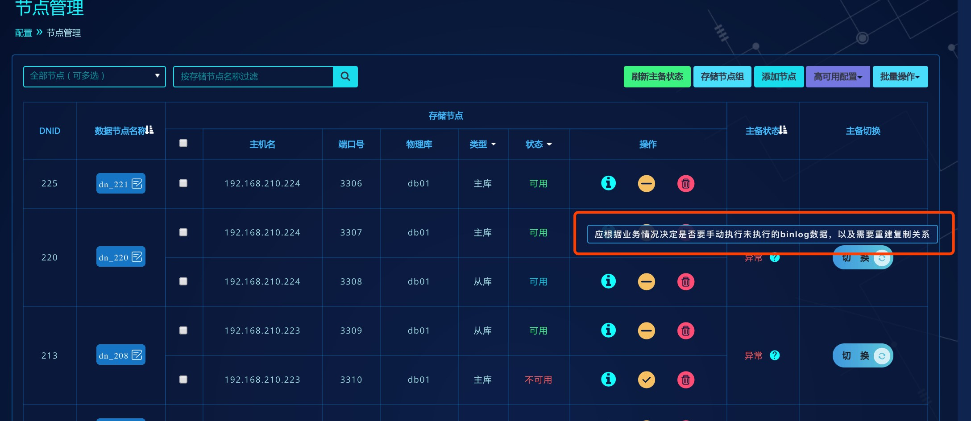Delete storage node on port 3308
This screenshot has width=971, height=421.
pos(686,281)
